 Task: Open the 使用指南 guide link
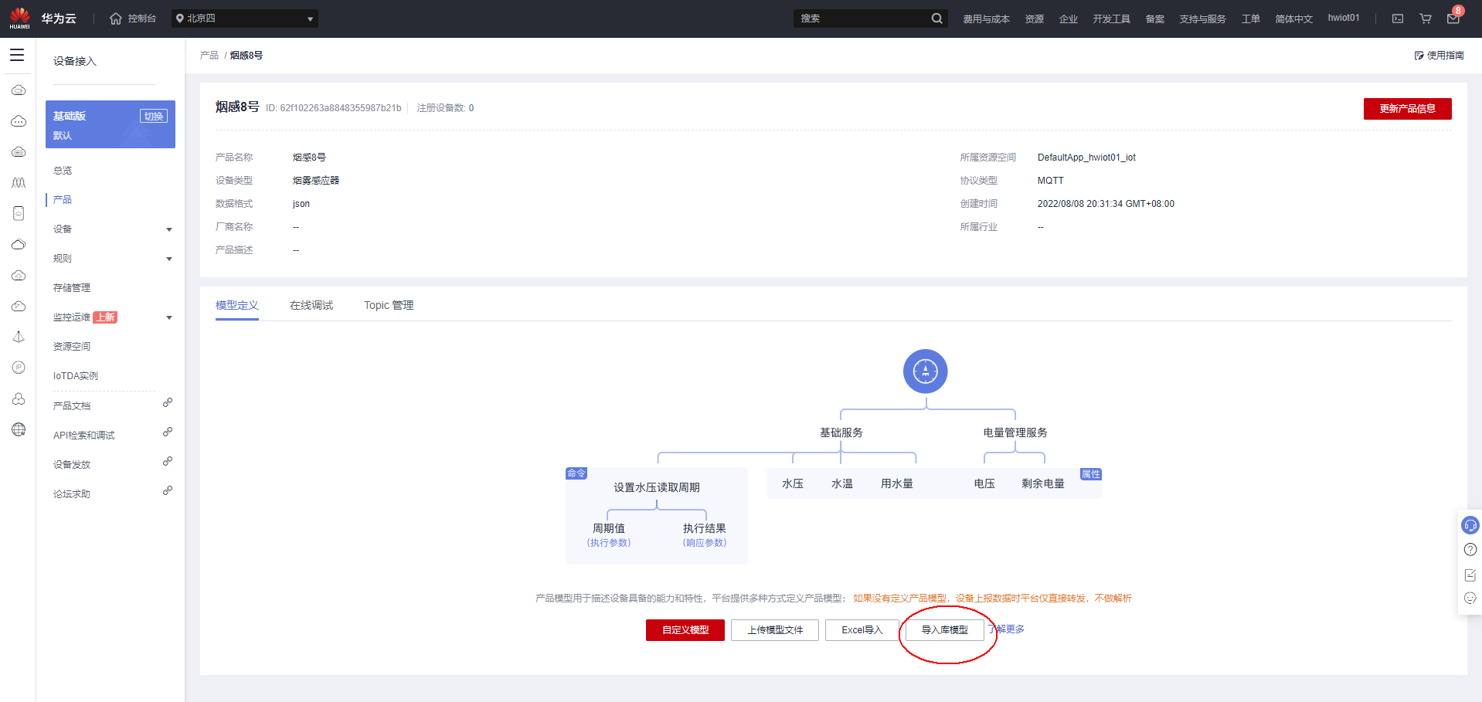[1439, 56]
